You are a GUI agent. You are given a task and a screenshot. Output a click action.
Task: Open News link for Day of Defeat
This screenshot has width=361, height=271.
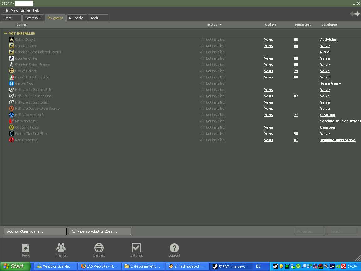(268, 71)
